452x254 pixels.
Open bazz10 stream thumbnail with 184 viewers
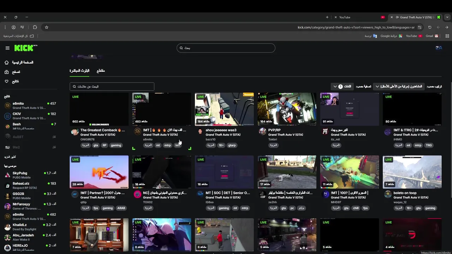point(224,109)
